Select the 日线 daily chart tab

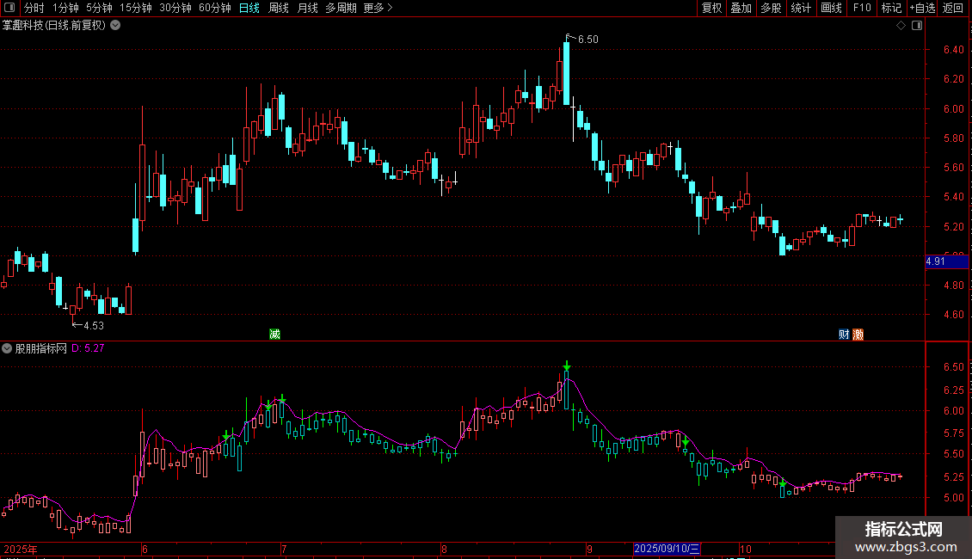[249, 8]
